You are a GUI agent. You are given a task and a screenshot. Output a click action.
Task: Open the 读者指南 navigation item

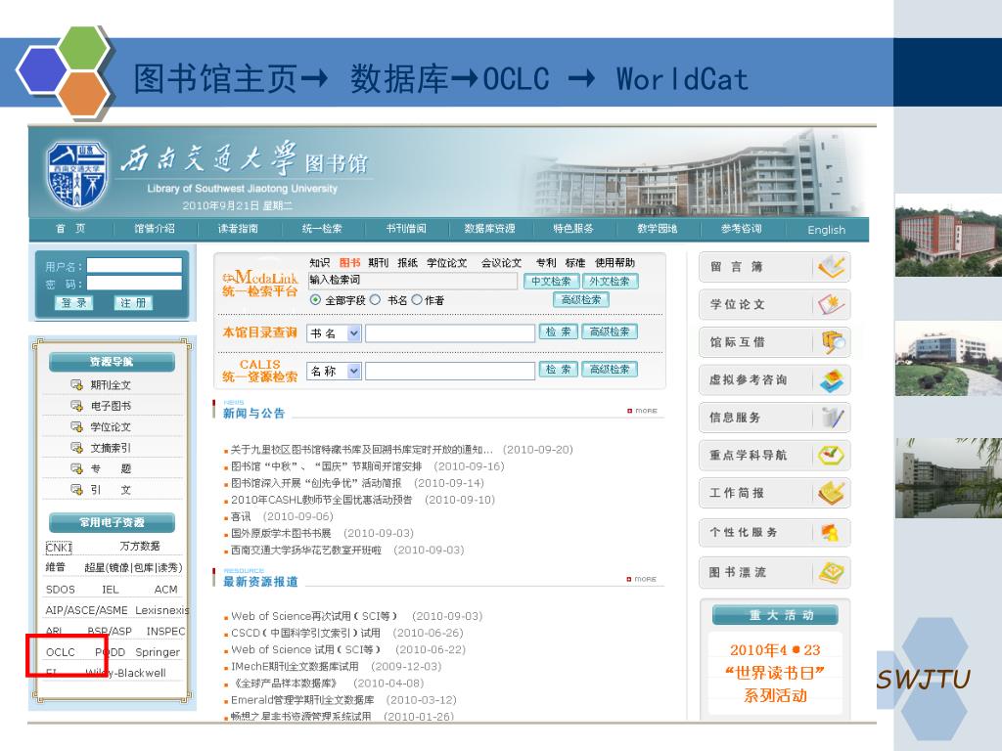coord(238,229)
